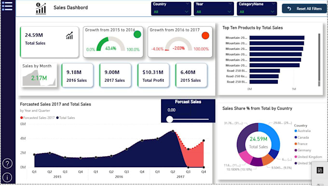Click the pink United Kingdom donut segment
The width and height of the screenshot is (328, 186).
(246, 157)
